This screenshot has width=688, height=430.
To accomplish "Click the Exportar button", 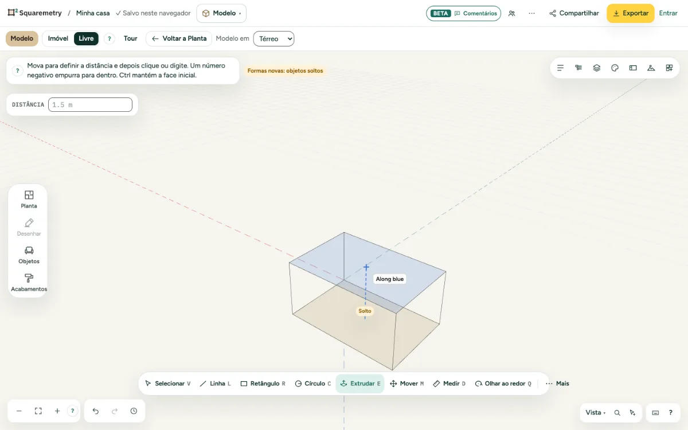I will pyautogui.click(x=631, y=13).
